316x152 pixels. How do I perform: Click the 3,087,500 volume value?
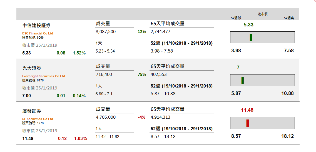pos(106,32)
